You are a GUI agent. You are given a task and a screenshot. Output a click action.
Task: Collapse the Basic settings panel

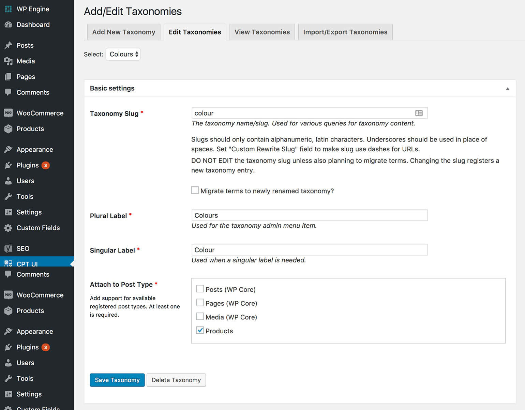pos(508,88)
